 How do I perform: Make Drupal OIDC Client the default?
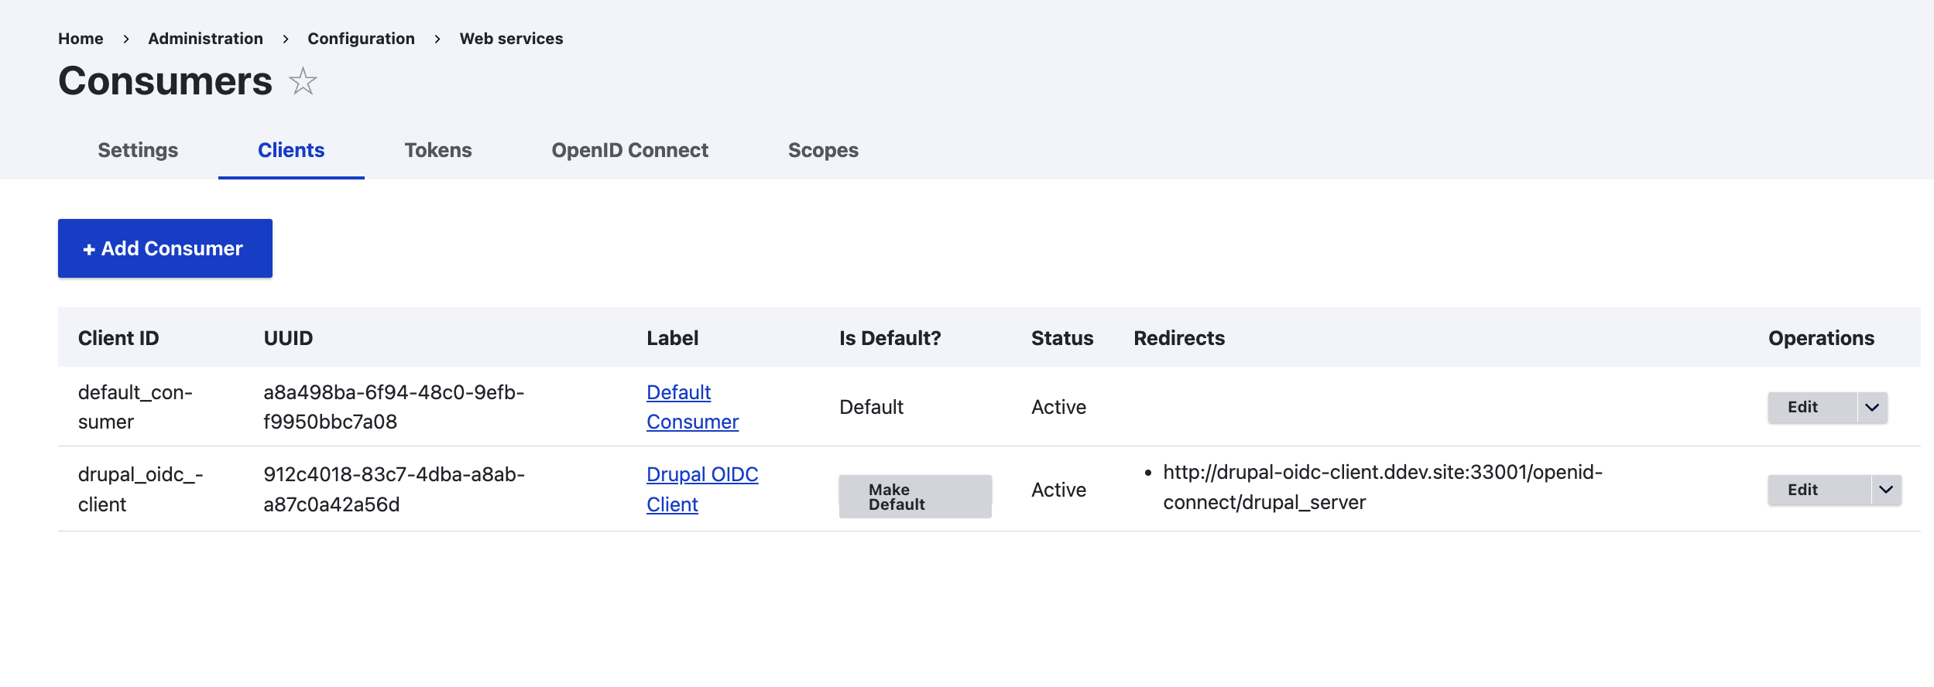tap(914, 497)
